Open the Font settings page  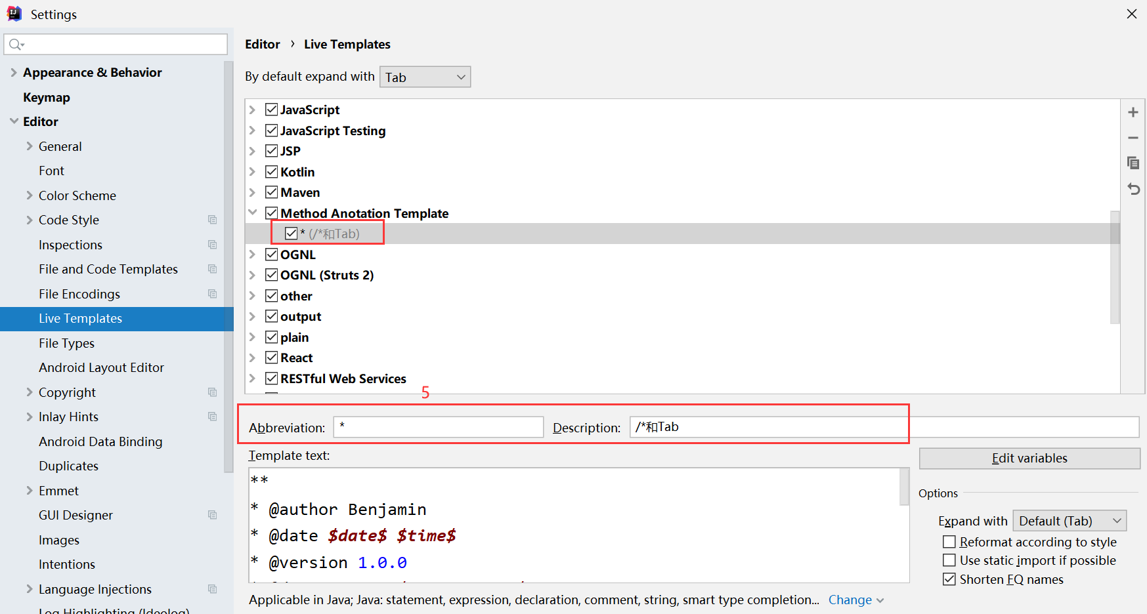[x=51, y=171]
